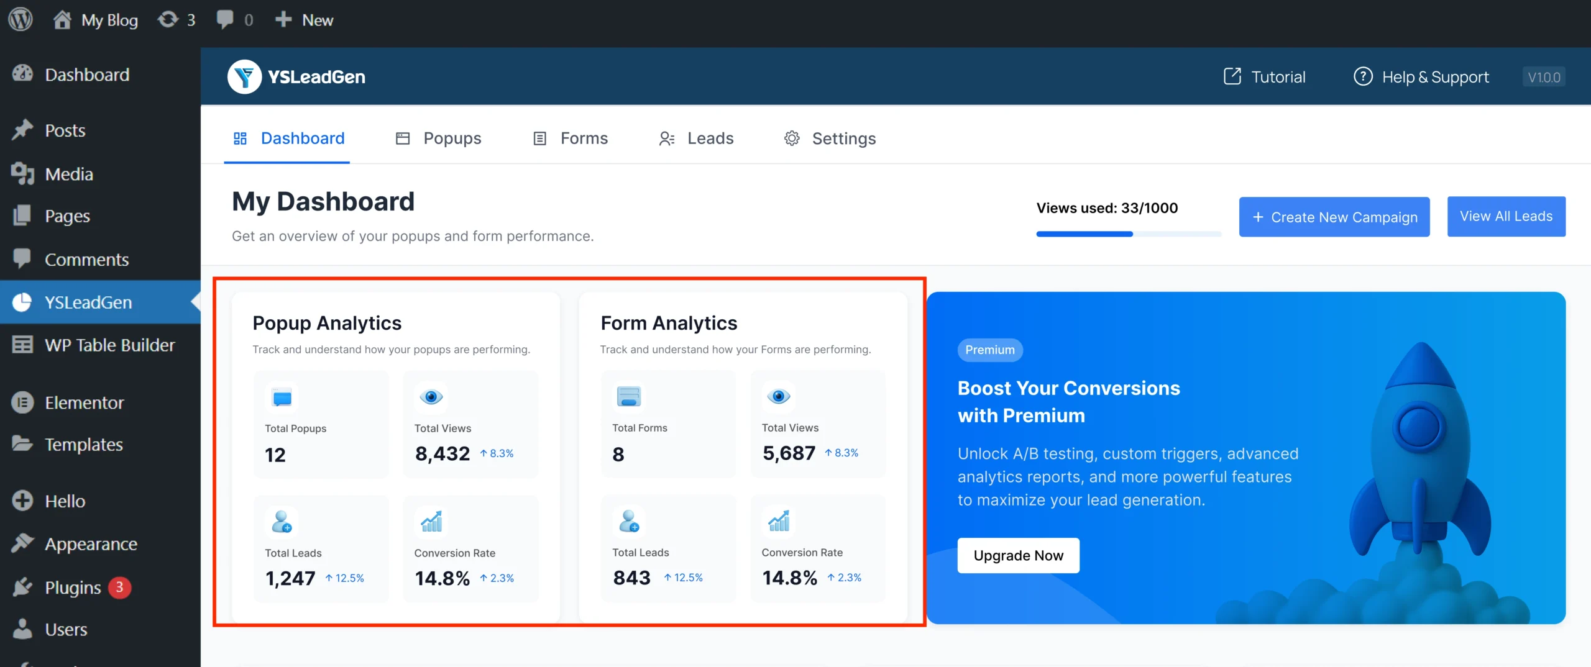
Task: Switch to the Dashboard tab
Action: (x=288, y=138)
